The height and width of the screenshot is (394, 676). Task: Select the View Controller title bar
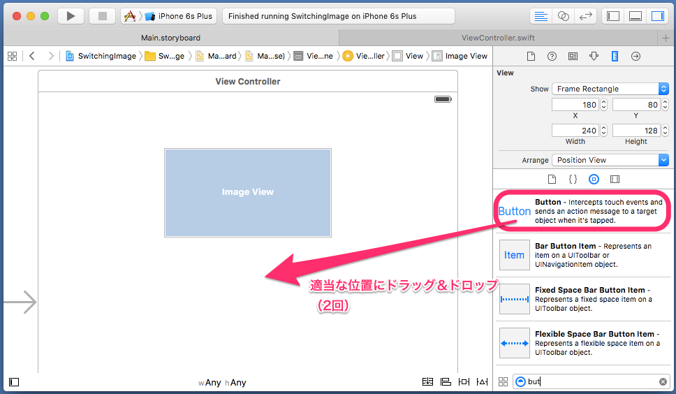tap(248, 82)
